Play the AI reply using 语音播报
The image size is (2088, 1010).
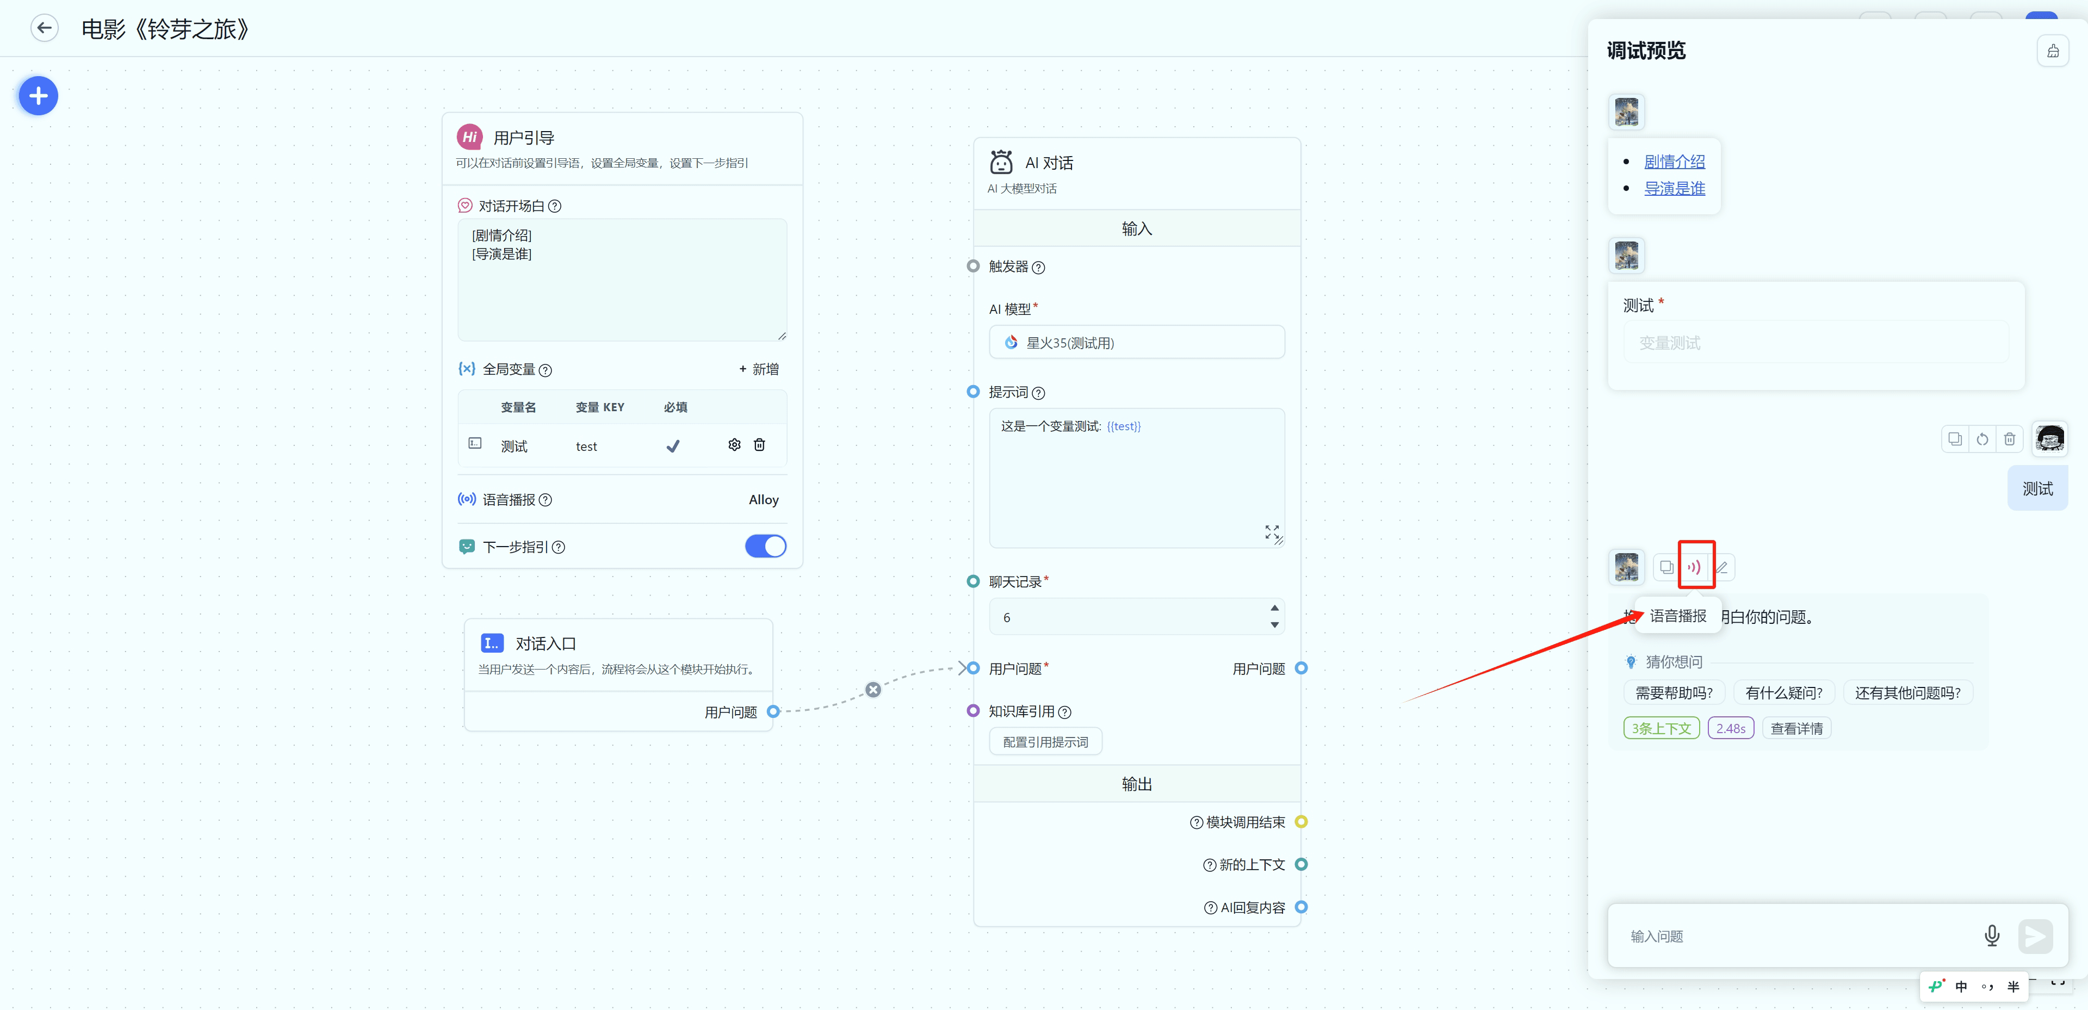(1694, 567)
